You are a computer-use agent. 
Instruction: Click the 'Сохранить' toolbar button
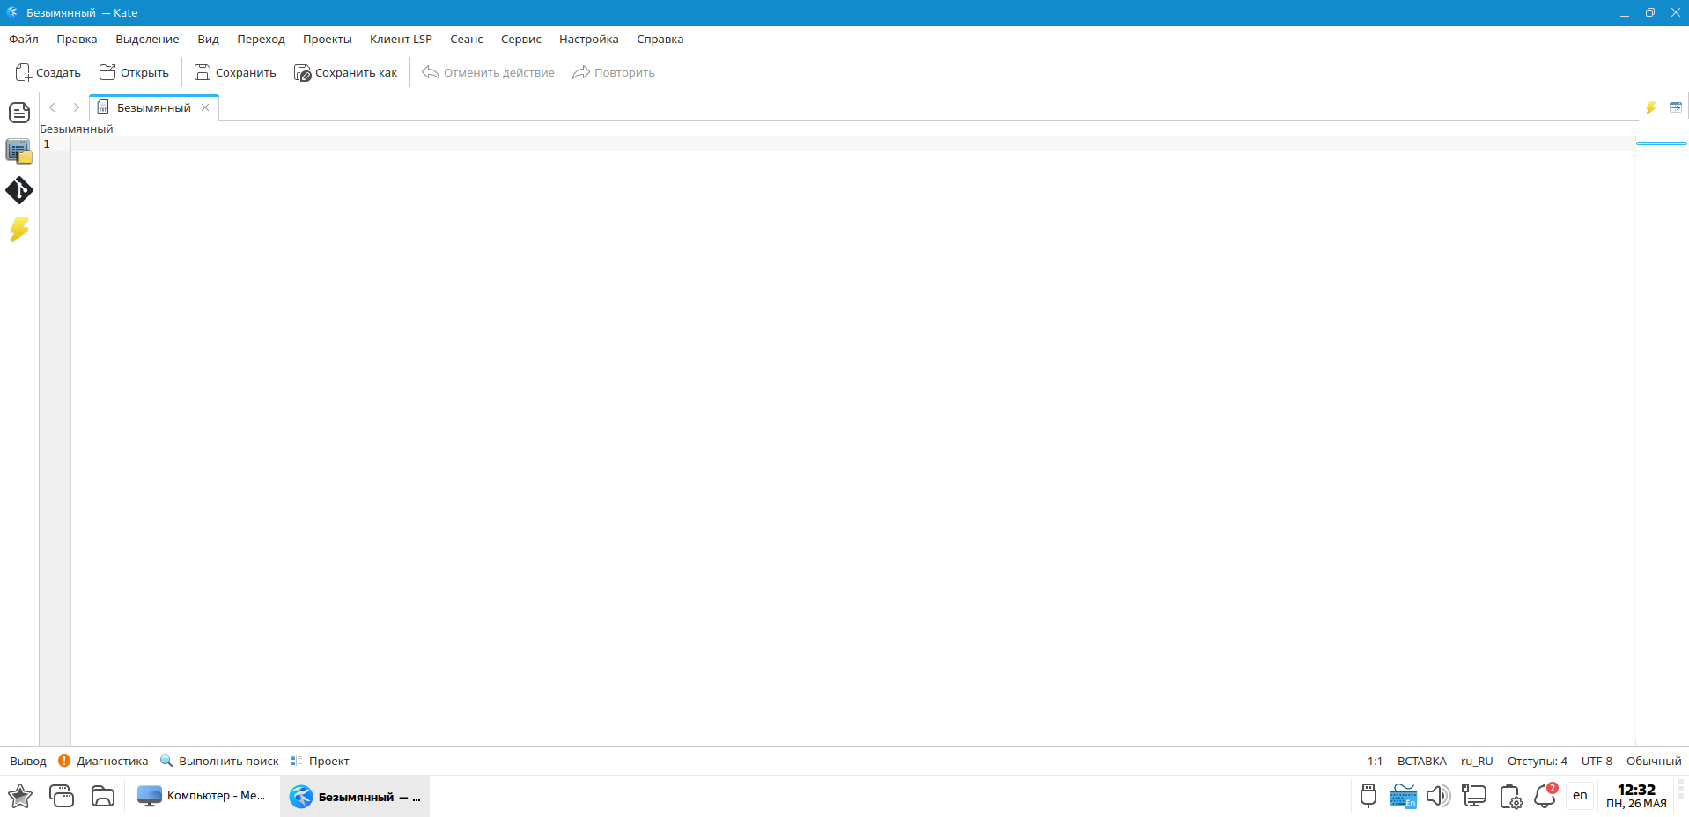[235, 73]
